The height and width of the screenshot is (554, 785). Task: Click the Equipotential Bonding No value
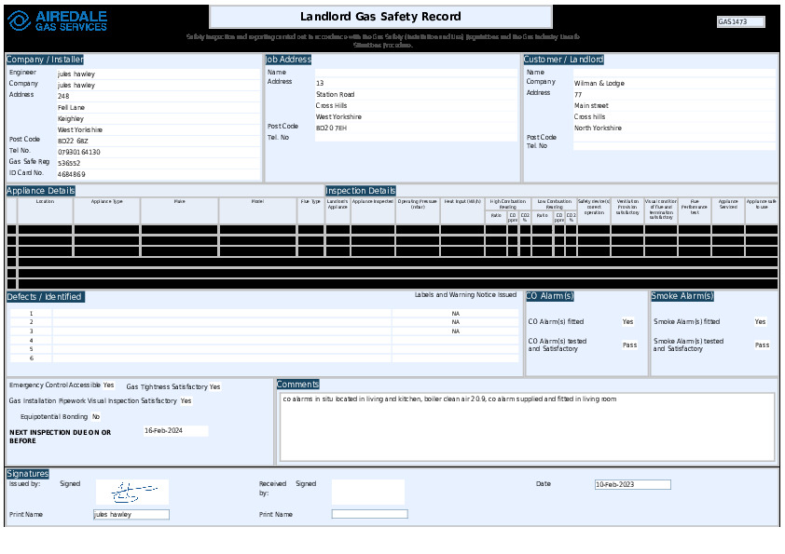pos(96,417)
